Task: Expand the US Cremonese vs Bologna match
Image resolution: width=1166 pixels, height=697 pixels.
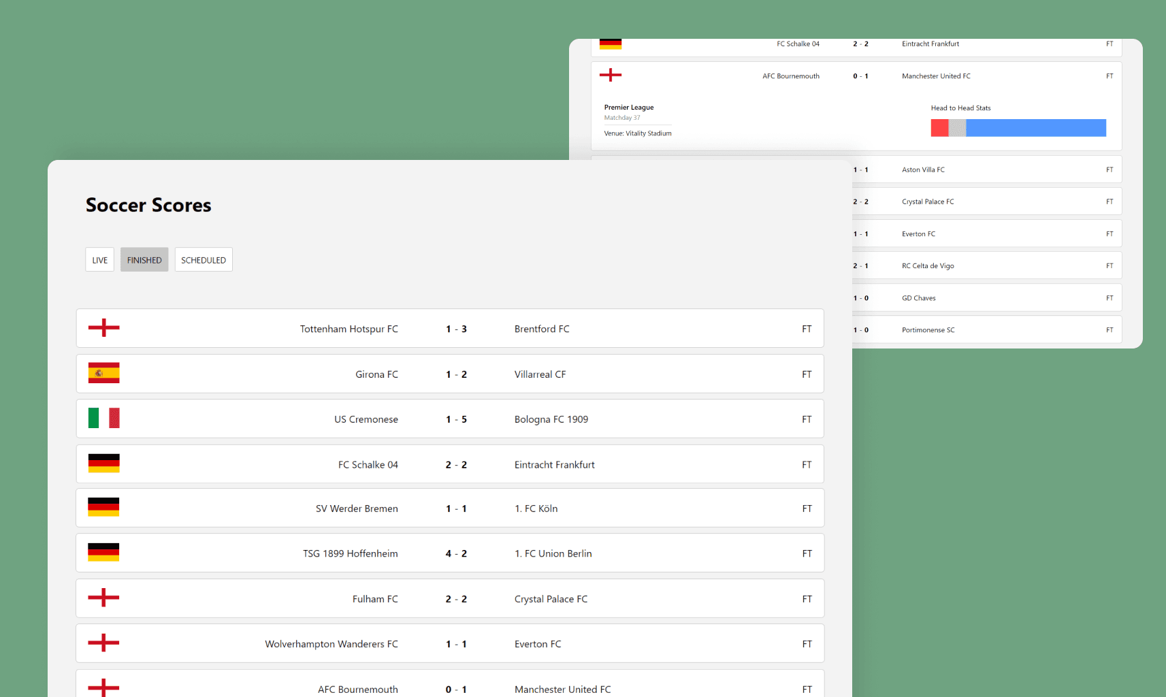Action: [x=450, y=419]
